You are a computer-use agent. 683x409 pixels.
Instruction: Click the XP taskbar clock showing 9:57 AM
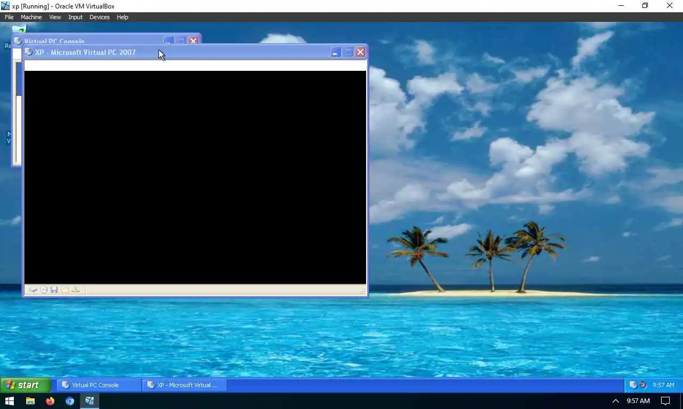pos(663,385)
